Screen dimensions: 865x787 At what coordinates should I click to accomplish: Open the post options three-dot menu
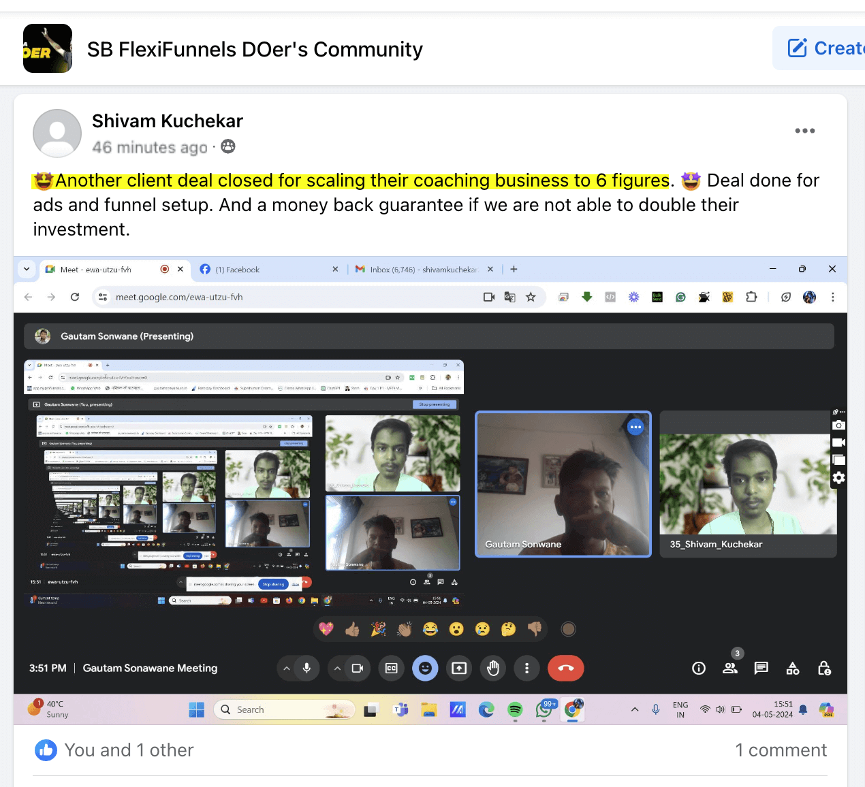[804, 131]
